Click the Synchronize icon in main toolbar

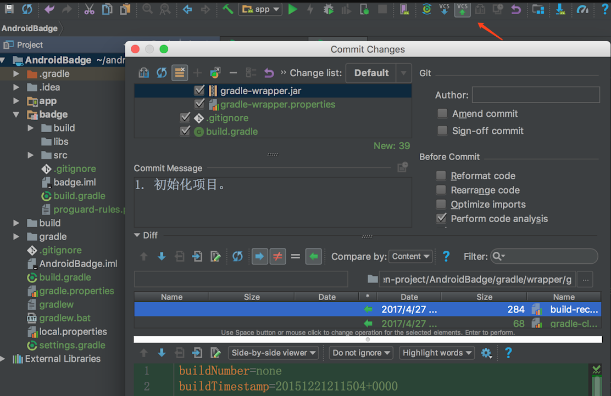pos(27,9)
